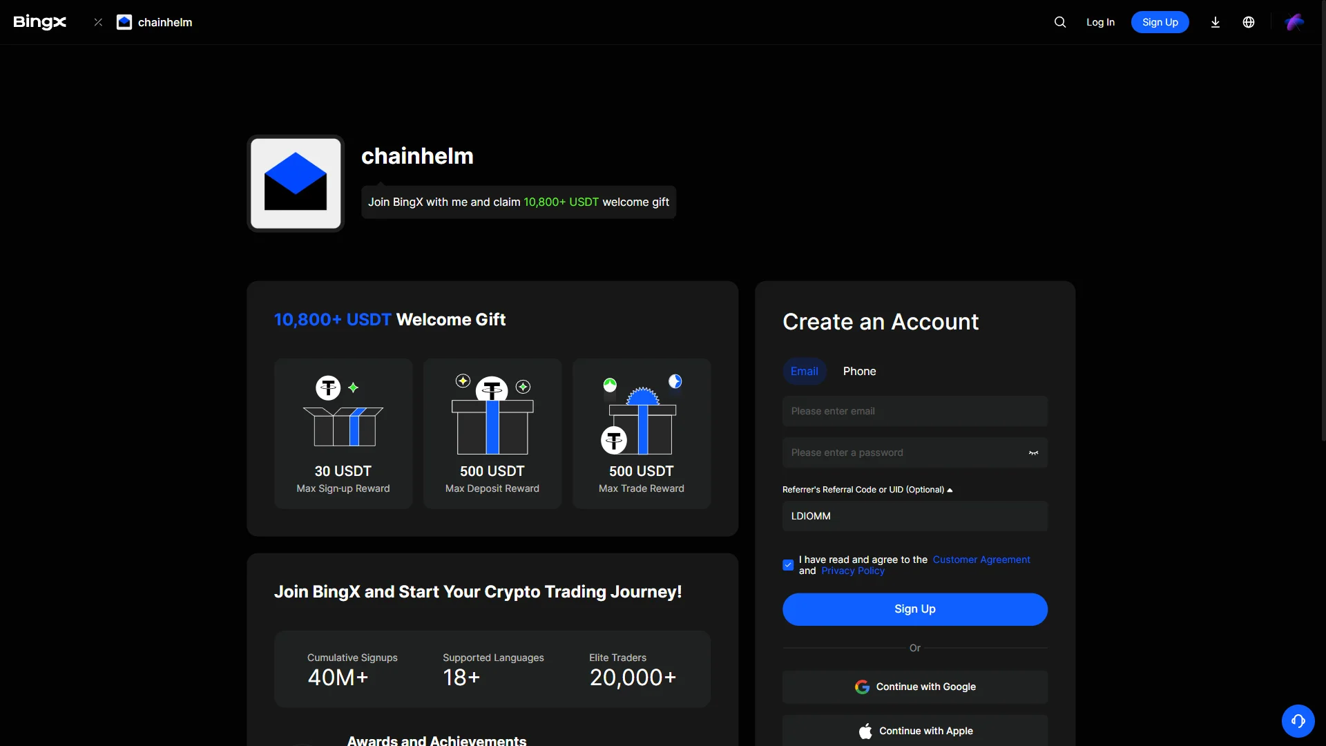1326x746 pixels.
Task: Click the Elite Traders 20,000+ stat
Action: click(x=633, y=670)
